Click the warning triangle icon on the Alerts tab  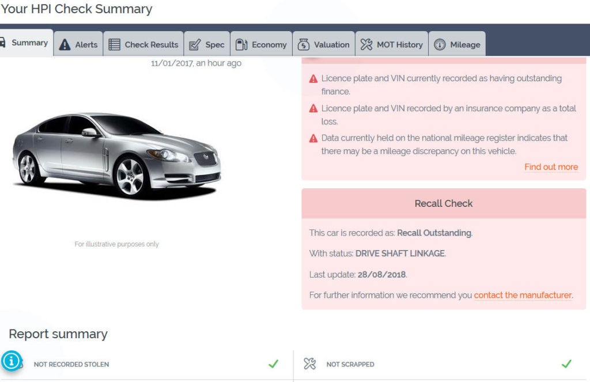[63, 43]
